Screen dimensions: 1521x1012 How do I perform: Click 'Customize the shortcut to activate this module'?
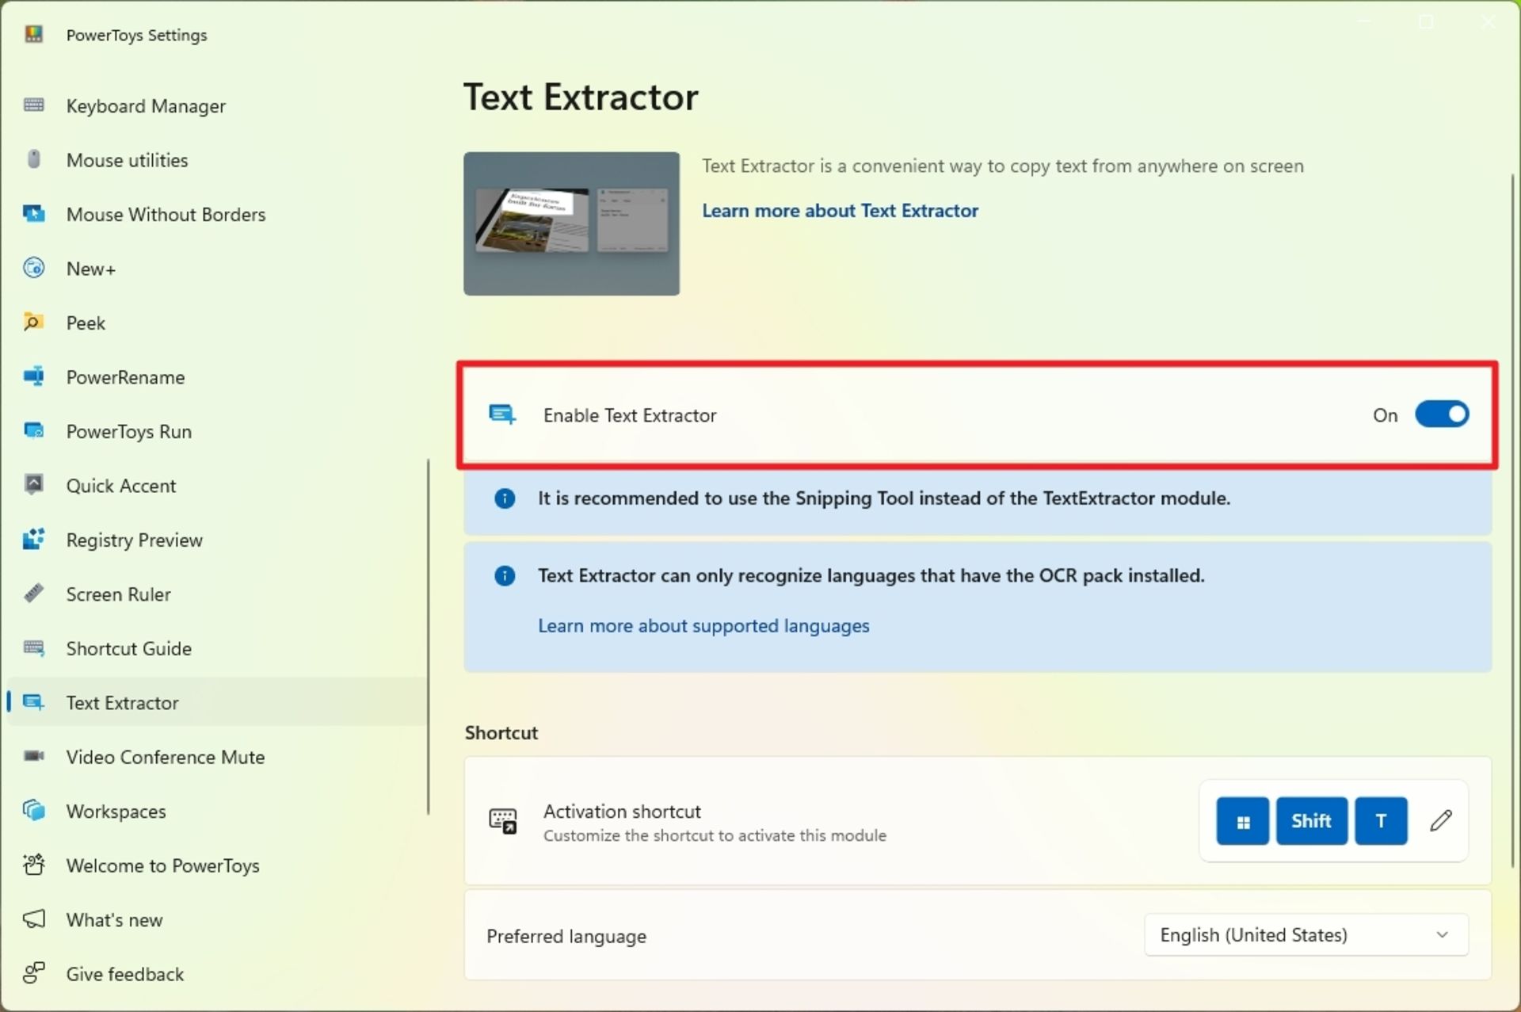(715, 835)
